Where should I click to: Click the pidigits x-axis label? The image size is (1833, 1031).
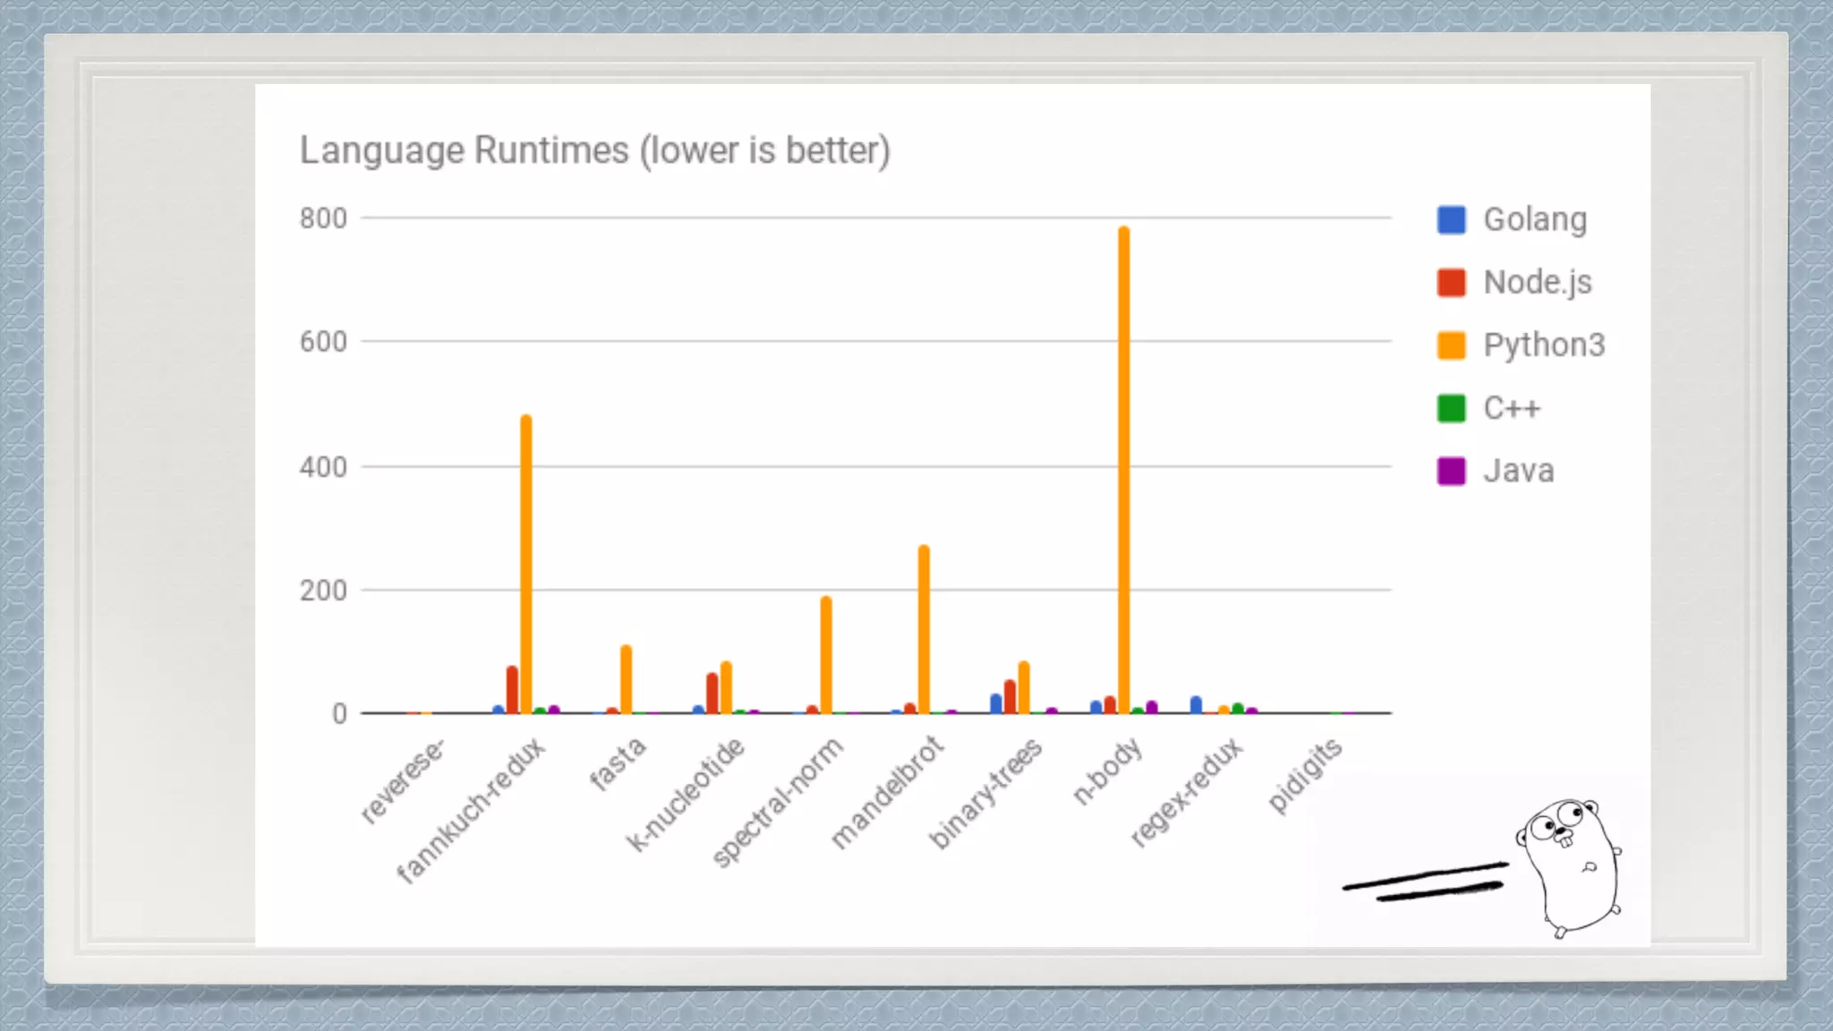[x=1305, y=776]
